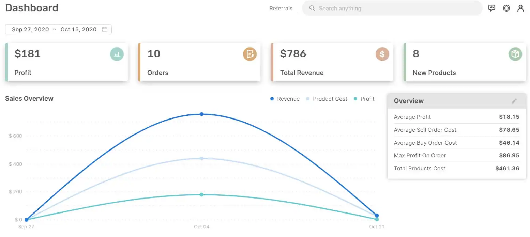Click the magnifier icon in the search bar
This screenshot has height=237, width=530.
pos(312,8)
